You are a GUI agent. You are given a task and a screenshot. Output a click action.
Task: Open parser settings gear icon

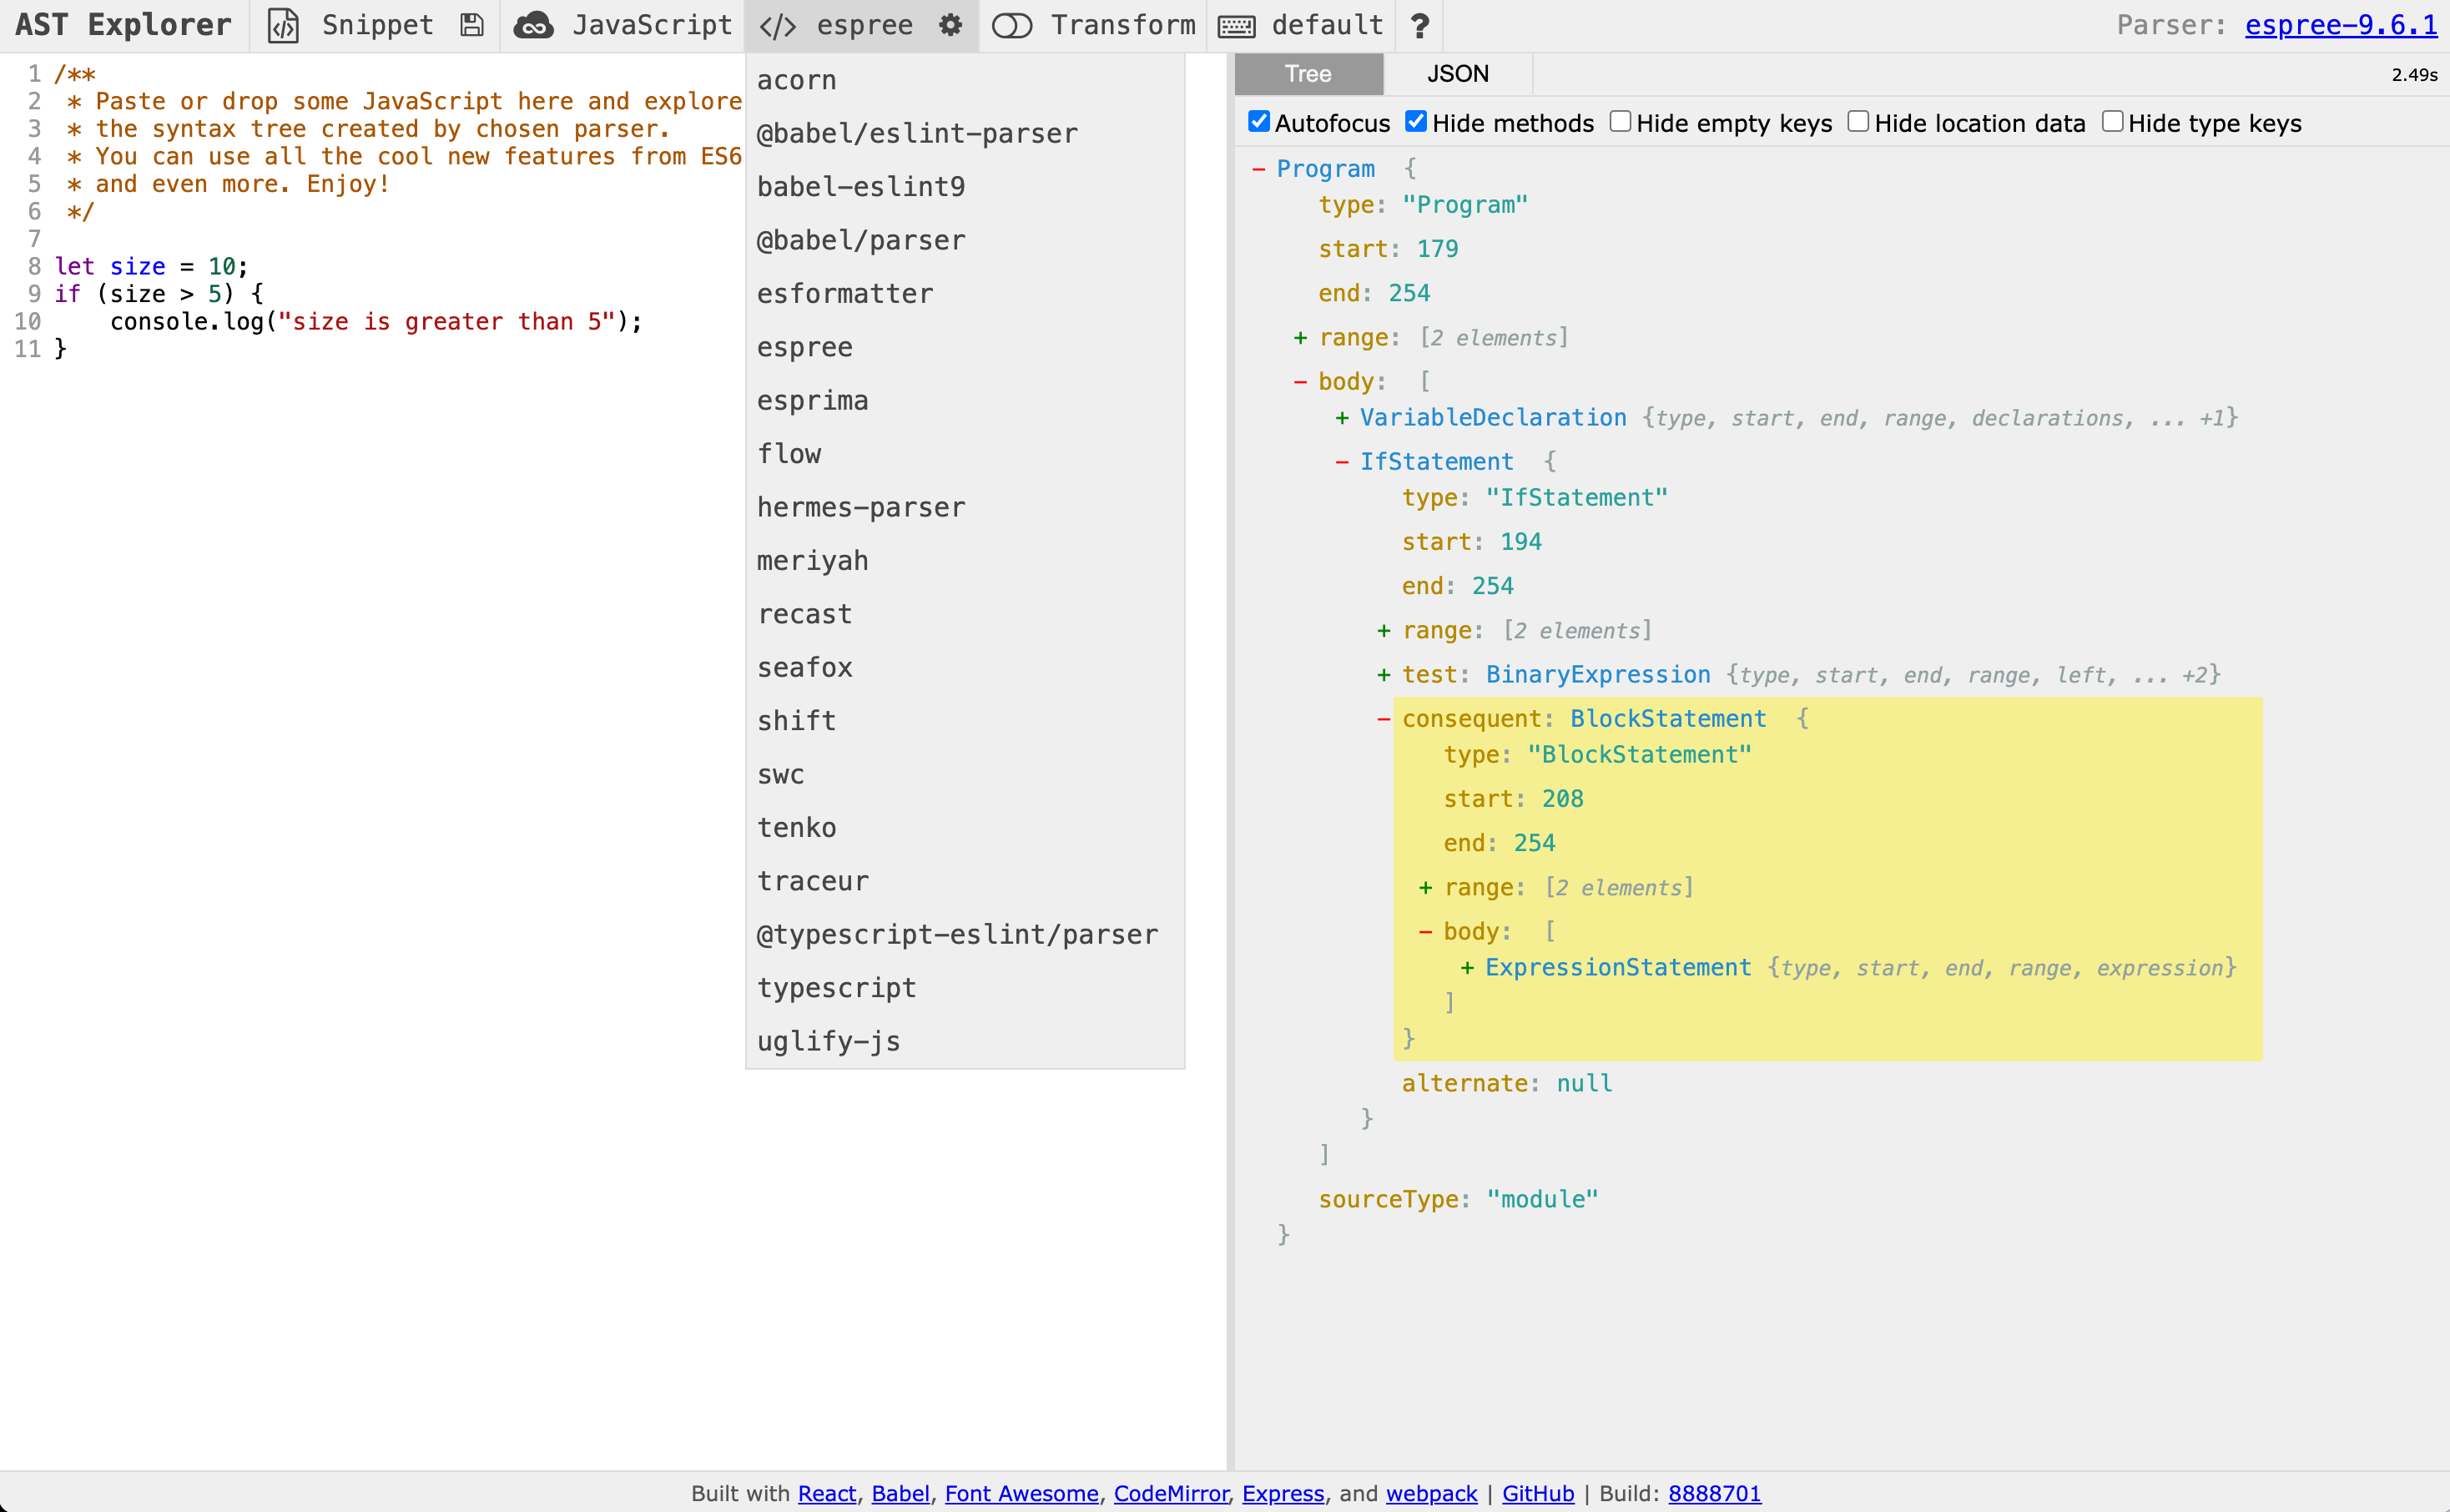[950, 25]
